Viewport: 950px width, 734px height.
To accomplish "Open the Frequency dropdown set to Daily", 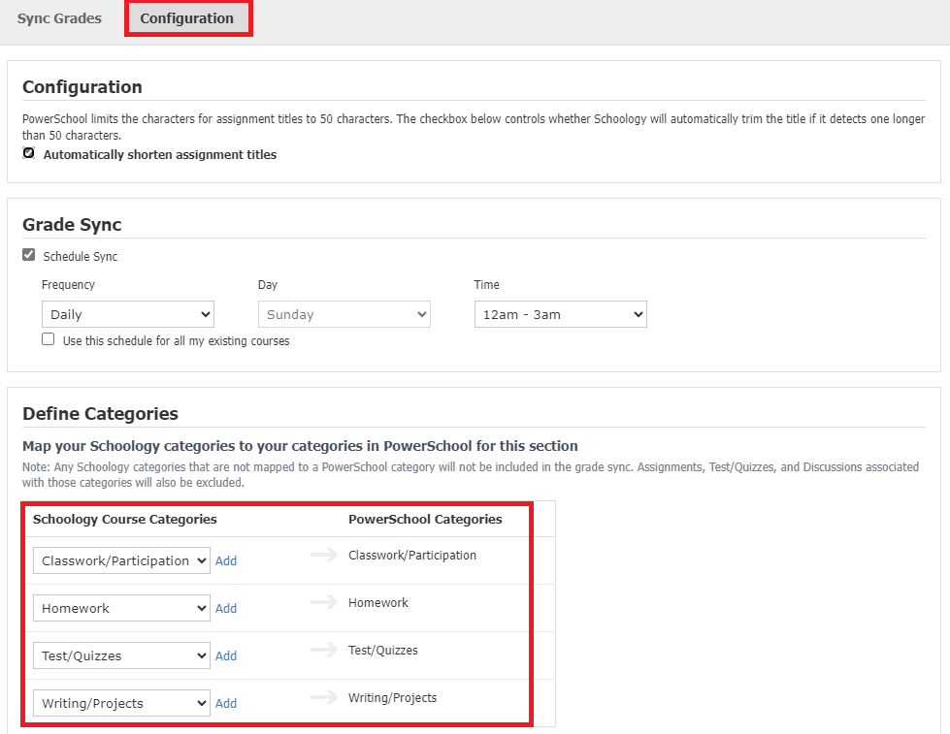I will click(x=128, y=314).
